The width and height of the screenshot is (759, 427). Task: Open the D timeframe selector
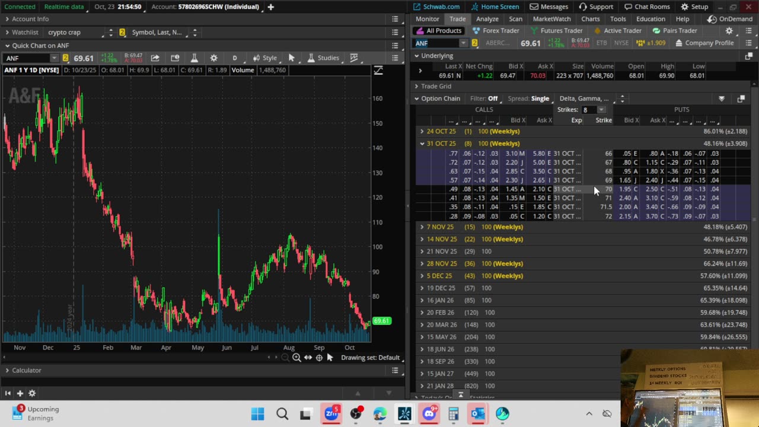pos(235,58)
